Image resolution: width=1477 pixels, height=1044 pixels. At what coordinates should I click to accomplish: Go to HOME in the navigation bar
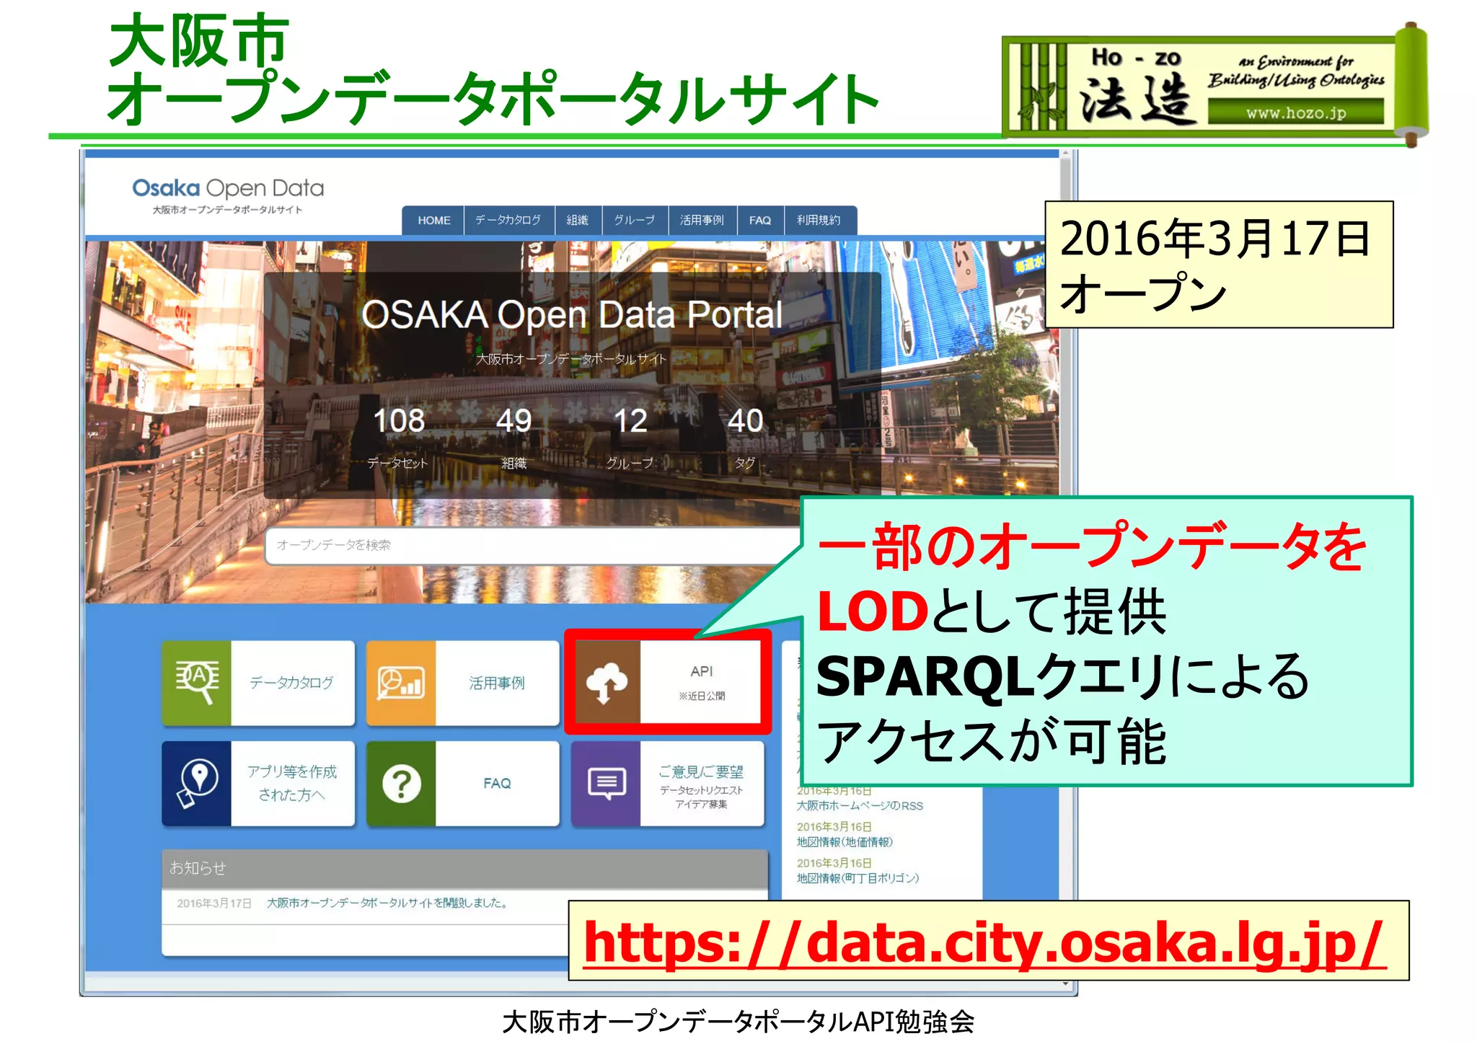click(x=433, y=221)
